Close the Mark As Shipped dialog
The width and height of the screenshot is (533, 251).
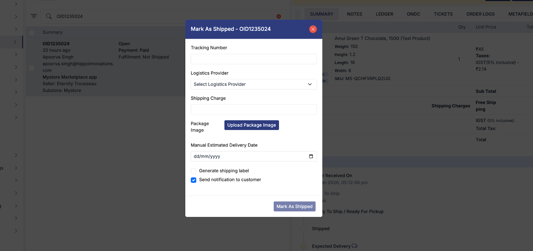tap(313, 29)
